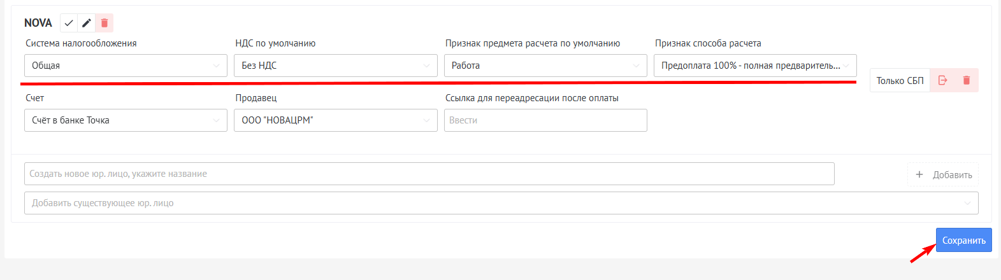The image size is (1001, 280).
Task: Click the pencil edit icon beside NOVA
Action: 87,23
